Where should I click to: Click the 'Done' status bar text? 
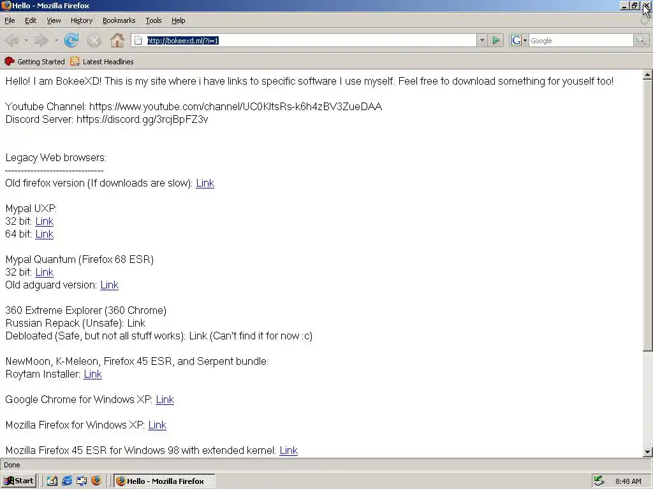11,464
